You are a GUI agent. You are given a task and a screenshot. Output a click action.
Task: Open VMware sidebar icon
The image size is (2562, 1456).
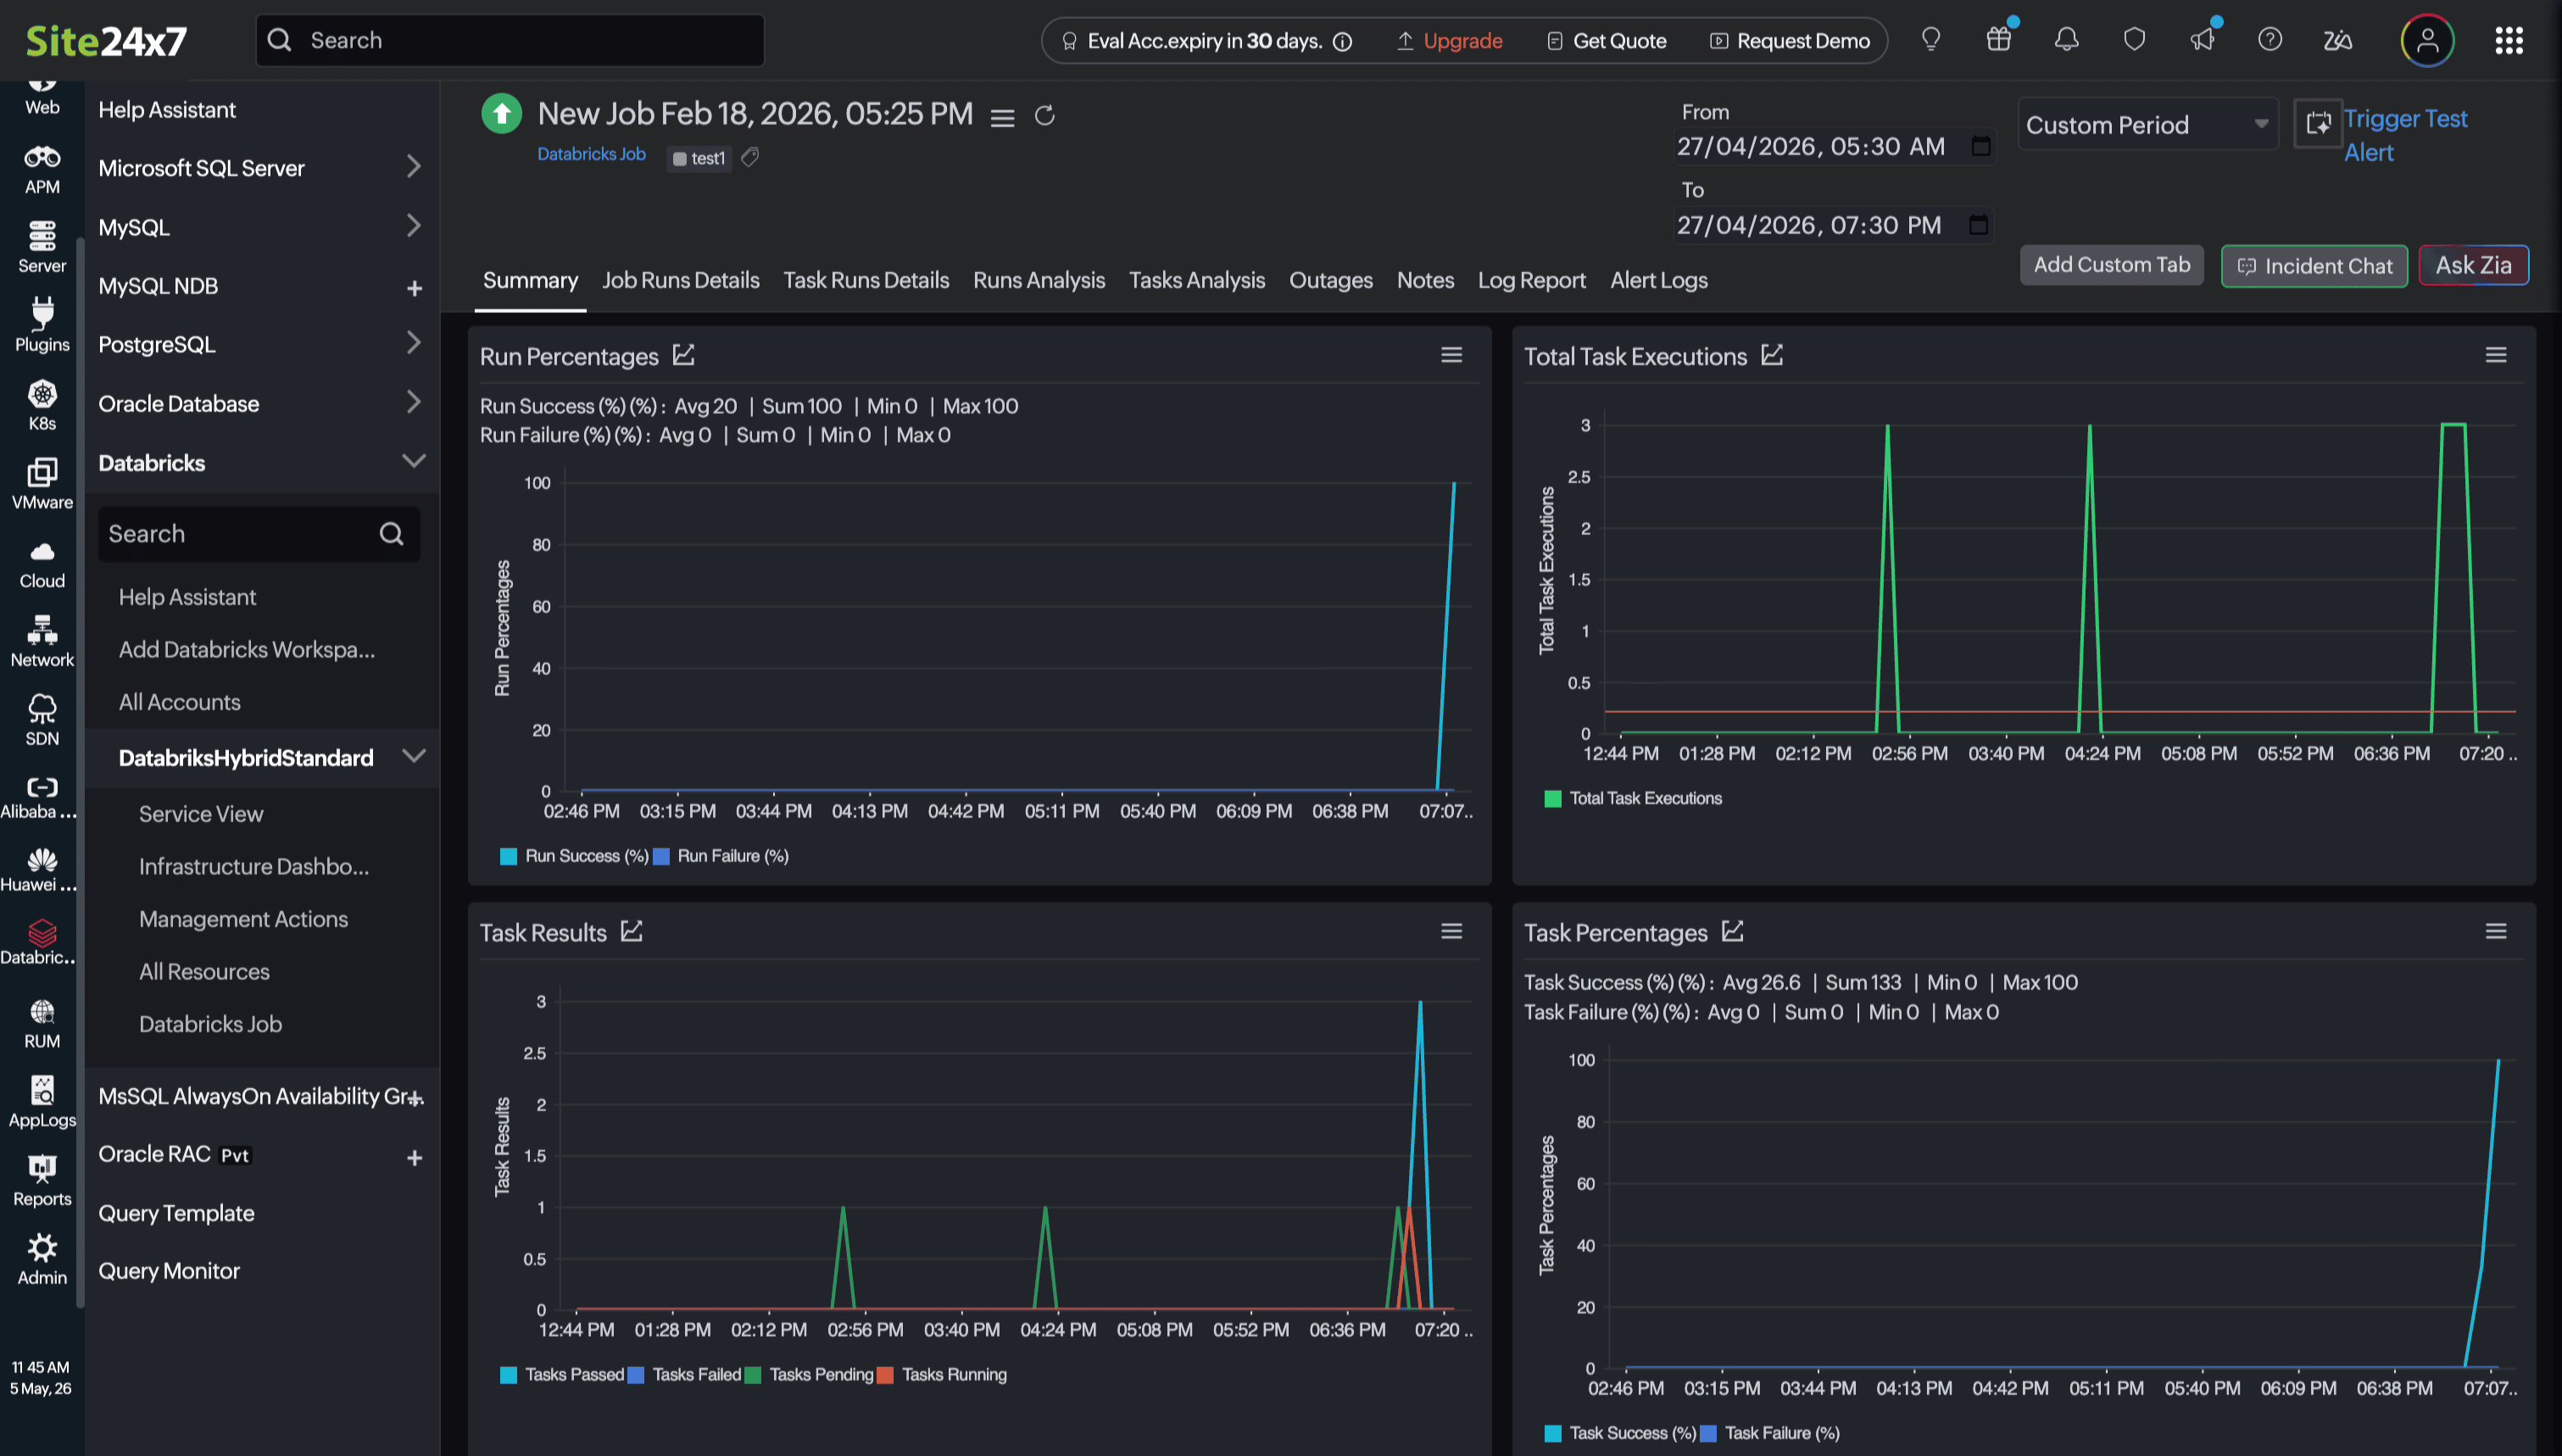(x=42, y=484)
